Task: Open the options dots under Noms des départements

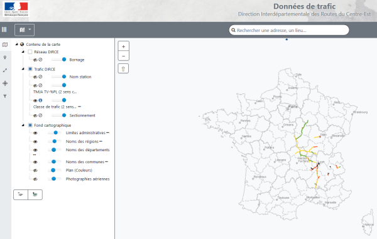Action: [x=35, y=155]
